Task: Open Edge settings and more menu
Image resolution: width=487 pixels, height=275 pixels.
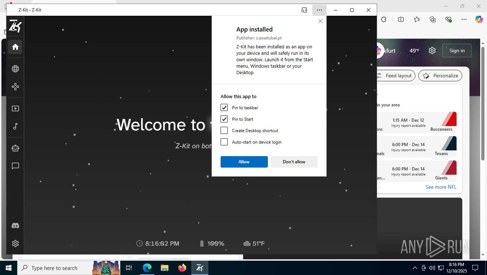Action: (464, 19)
